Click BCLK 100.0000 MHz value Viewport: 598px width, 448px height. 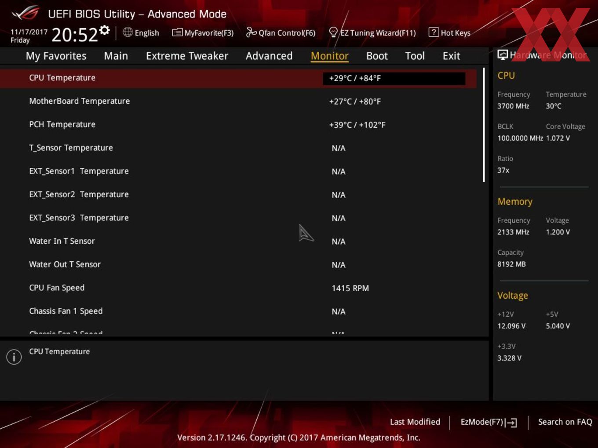[x=520, y=138]
